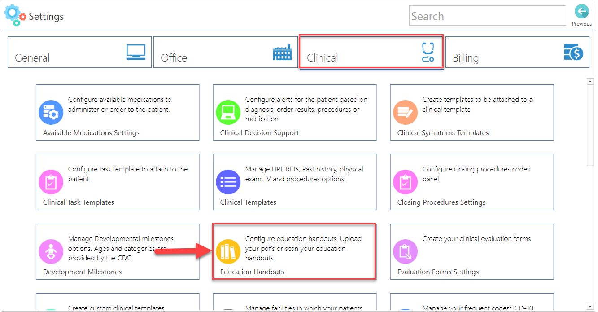Open the Development Milestones label
The width and height of the screenshot is (598, 312).
pos(82,272)
